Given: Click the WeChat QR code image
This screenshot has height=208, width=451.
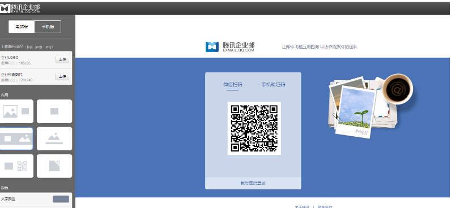Looking at the screenshot, I should coord(254,128).
